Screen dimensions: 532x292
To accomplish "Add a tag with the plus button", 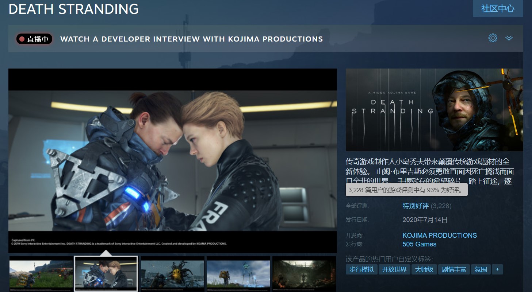I will tap(497, 269).
